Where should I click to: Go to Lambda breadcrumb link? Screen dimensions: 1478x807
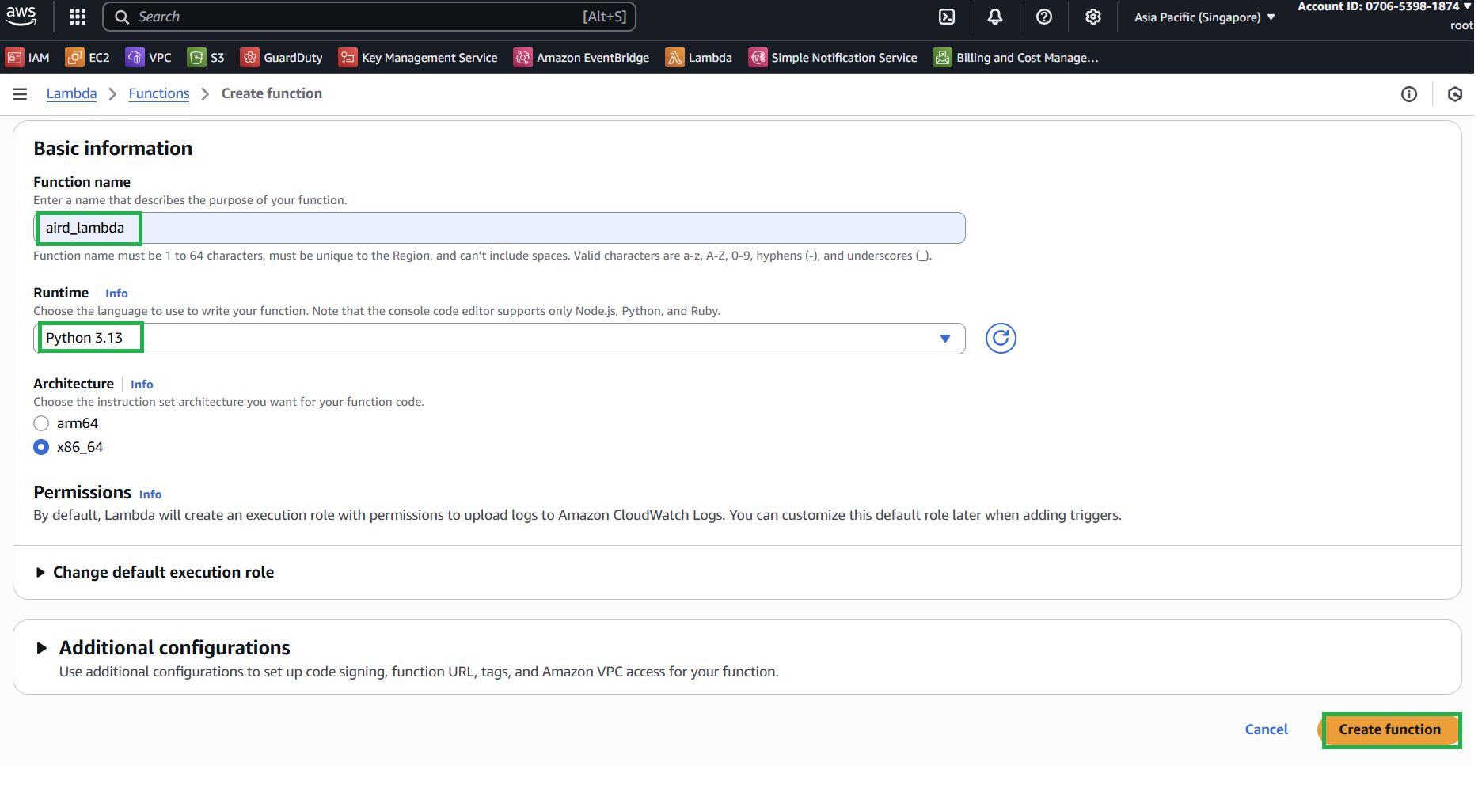pos(71,93)
